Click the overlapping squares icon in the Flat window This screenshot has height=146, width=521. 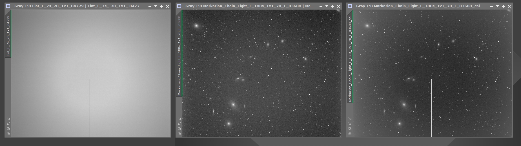coord(8,129)
